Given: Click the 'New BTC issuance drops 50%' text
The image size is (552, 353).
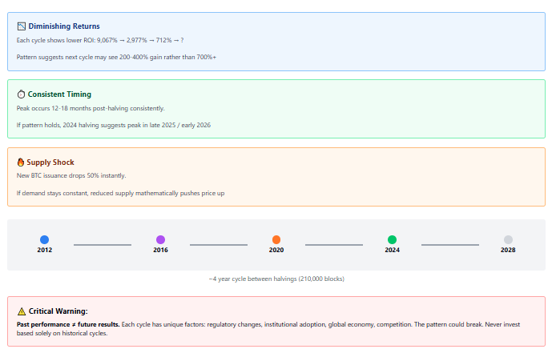Looking at the screenshot, I should click(x=71, y=175).
